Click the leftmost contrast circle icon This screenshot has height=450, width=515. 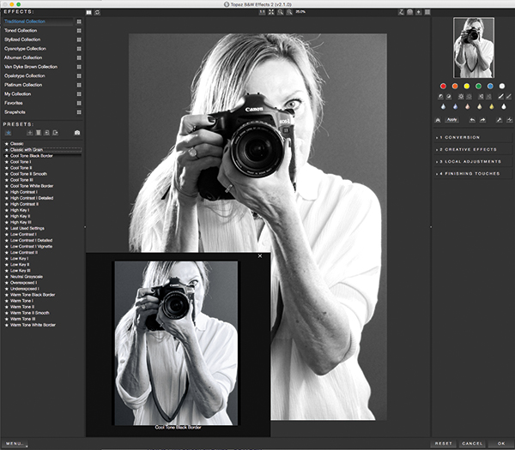tap(440, 97)
